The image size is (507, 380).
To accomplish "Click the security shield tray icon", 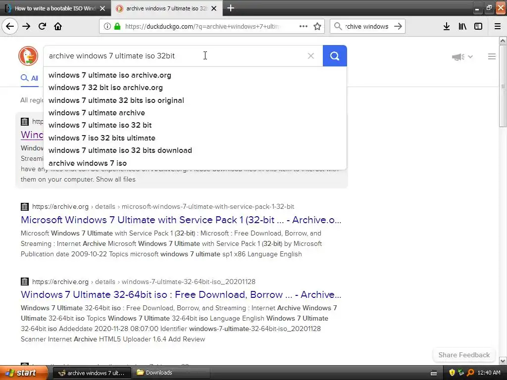I will (x=452, y=373).
